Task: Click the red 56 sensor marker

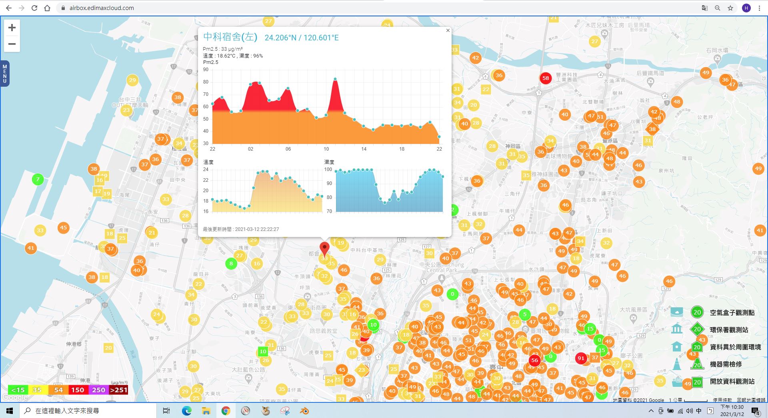Action: point(534,360)
